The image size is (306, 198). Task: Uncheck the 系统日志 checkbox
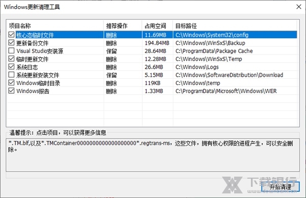coord(11,67)
